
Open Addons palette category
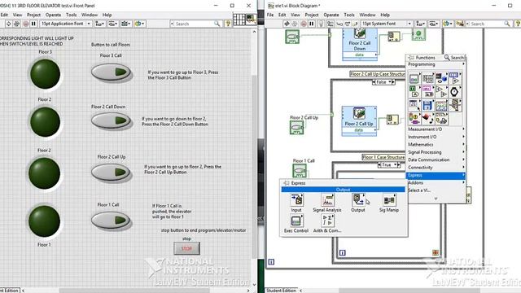tap(436, 182)
